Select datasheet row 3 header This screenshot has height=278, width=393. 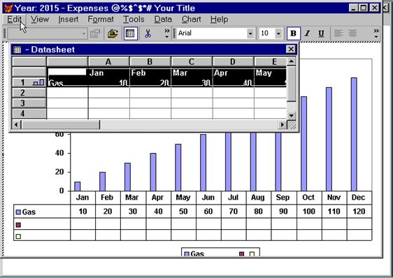click(29, 103)
